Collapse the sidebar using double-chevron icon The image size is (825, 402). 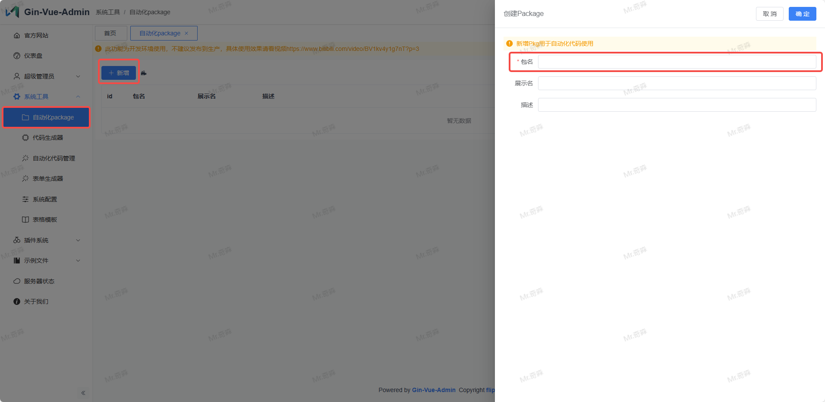[x=83, y=393]
